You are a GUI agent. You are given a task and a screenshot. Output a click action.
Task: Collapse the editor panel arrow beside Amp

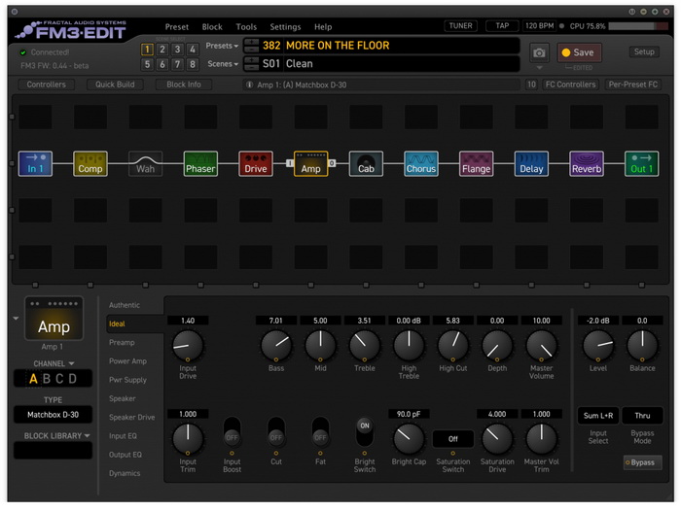tap(17, 319)
